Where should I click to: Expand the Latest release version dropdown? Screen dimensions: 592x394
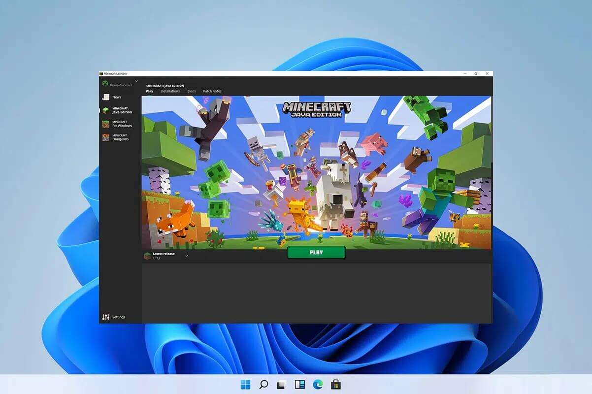click(x=187, y=256)
